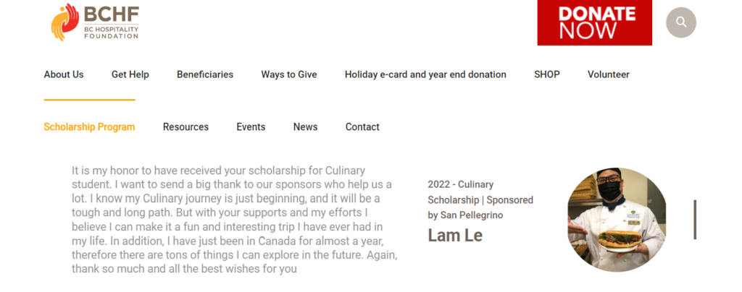The height and width of the screenshot is (292, 742).
Task: Click the testimonial carousel vertical scroll bar
Action: (695, 219)
